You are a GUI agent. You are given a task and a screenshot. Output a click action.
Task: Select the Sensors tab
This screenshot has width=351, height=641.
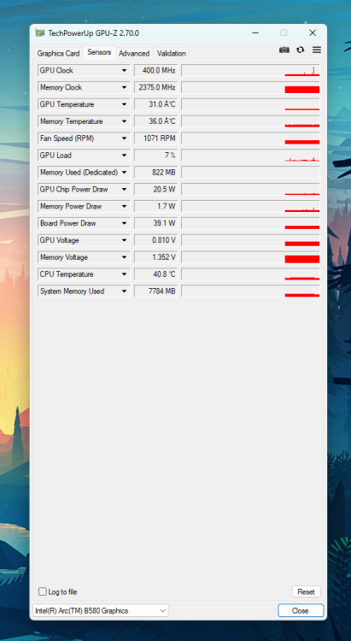(x=99, y=52)
